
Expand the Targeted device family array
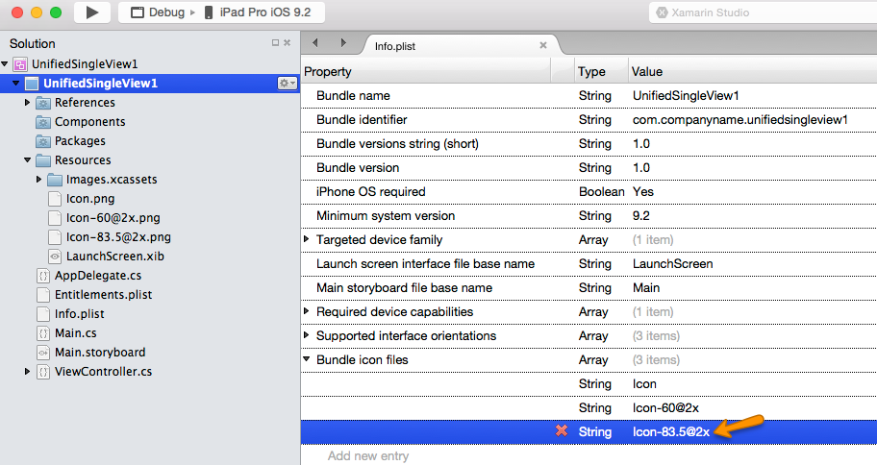(x=306, y=239)
